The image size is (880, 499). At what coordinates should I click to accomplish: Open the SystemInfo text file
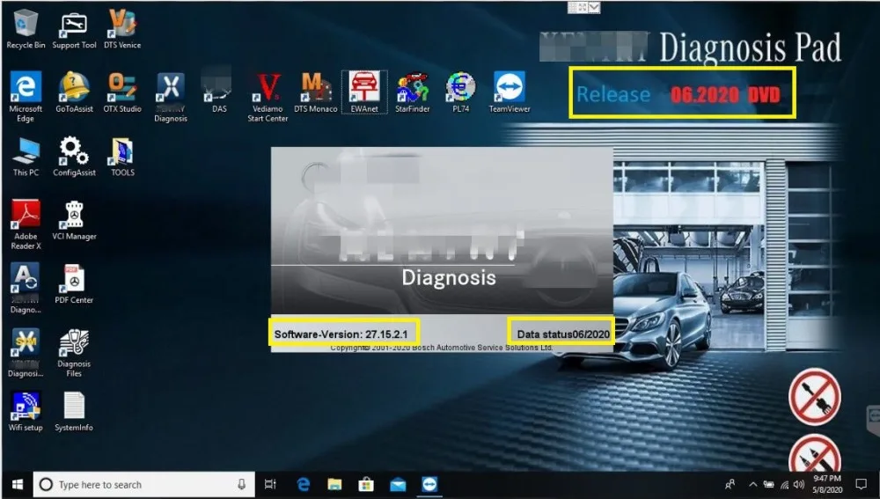click(x=74, y=412)
